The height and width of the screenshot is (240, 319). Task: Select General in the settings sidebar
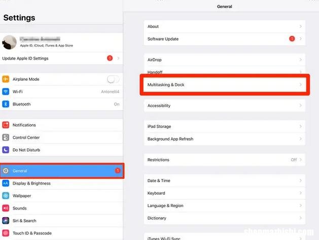[x=62, y=171]
